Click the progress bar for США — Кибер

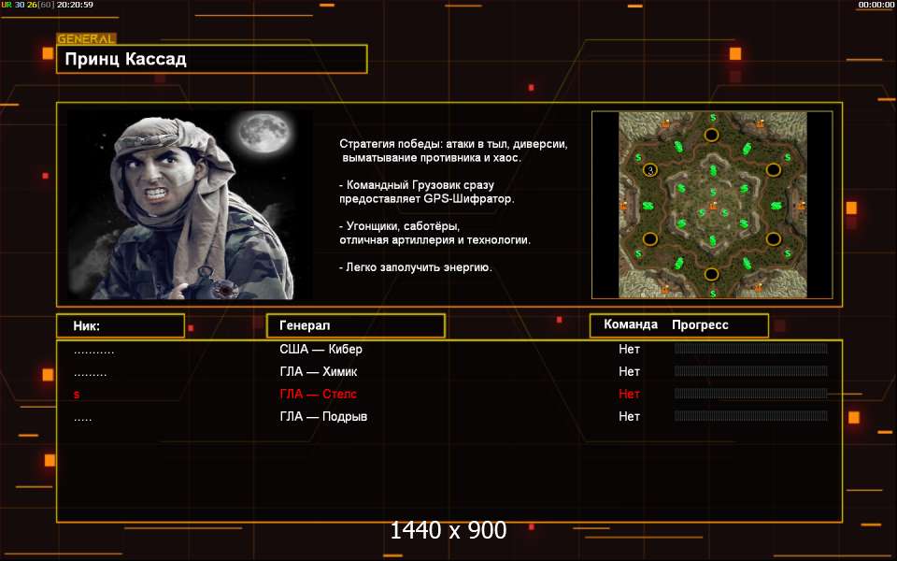tap(750, 350)
